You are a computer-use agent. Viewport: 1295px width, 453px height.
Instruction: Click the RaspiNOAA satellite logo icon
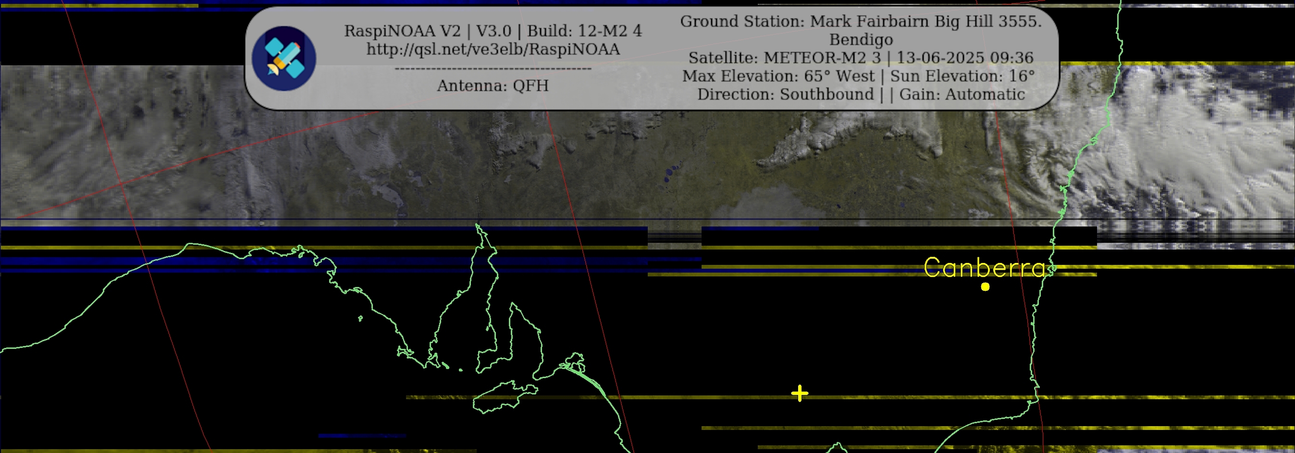[284, 58]
